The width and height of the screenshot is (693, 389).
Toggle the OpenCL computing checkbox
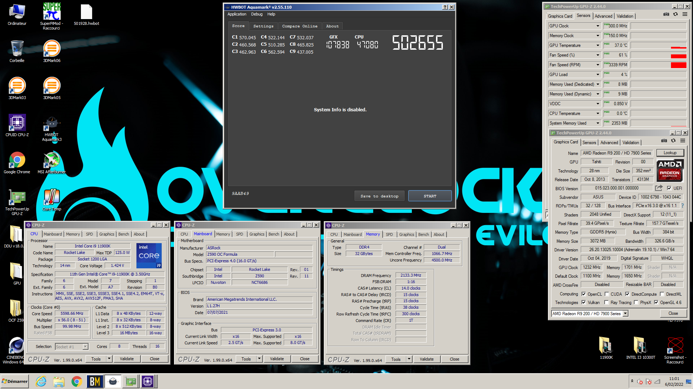pyautogui.click(x=584, y=294)
